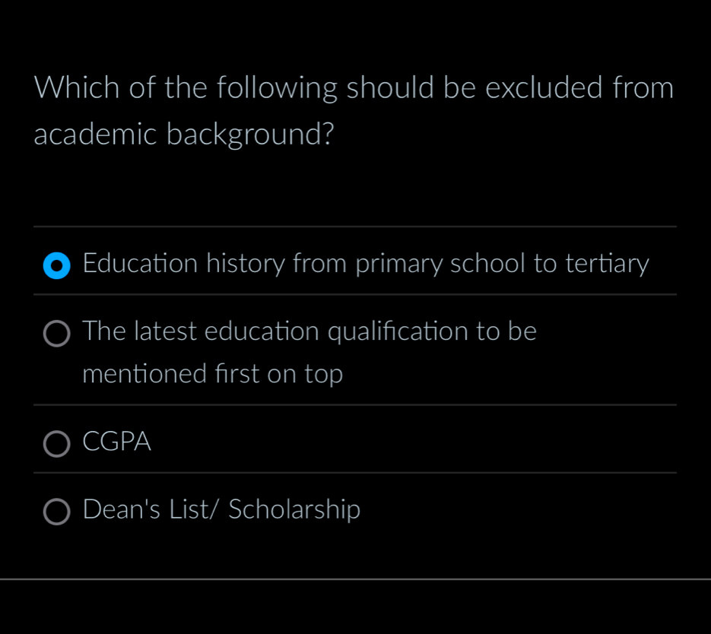This screenshot has width=711, height=634.
Task: Click the word "background?" in the question
Action: click(250, 135)
